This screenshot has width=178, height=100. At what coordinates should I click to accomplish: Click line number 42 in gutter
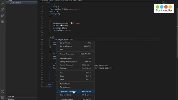point(42,87)
